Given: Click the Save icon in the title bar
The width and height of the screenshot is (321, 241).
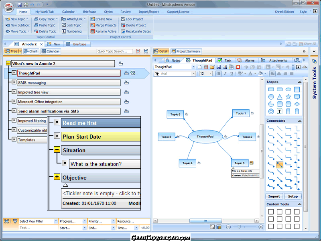Looking at the screenshot, I should pyautogui.click(x=20, y=4).
